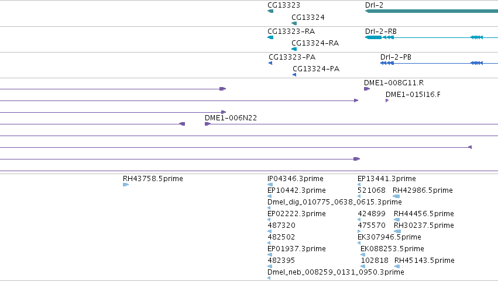Click the EP01937.3prime arrow glyph
The width and height of the screenshot is (498, 281).
[270, 255]
